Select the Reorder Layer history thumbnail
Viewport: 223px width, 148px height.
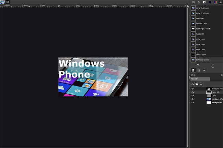click(193, 24)
